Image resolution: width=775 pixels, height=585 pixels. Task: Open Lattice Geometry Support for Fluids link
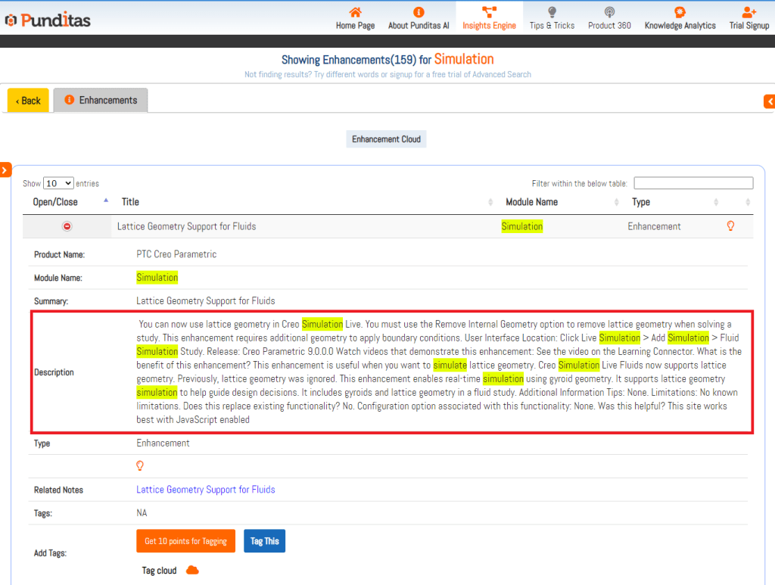tap(205, 490)
